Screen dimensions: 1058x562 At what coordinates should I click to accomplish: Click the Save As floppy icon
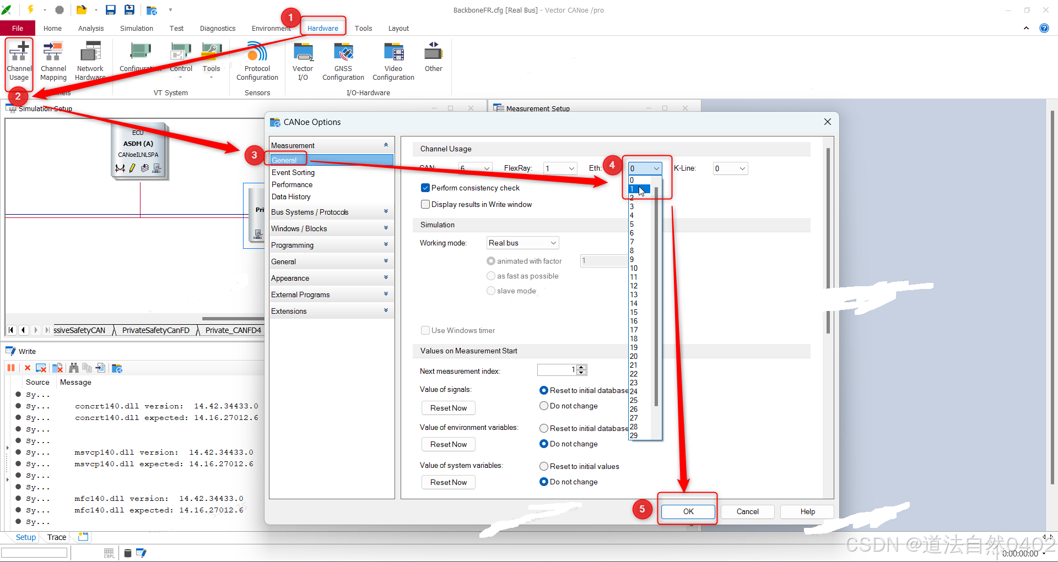[x=129, y=9]
